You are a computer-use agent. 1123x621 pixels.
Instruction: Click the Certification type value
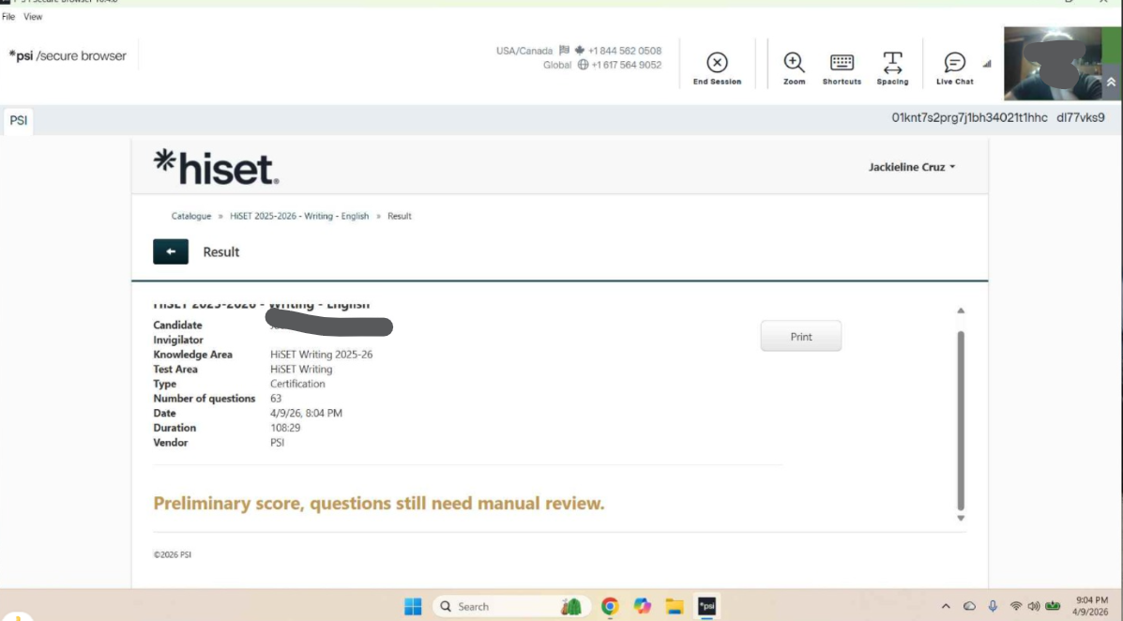pos(297,384)
